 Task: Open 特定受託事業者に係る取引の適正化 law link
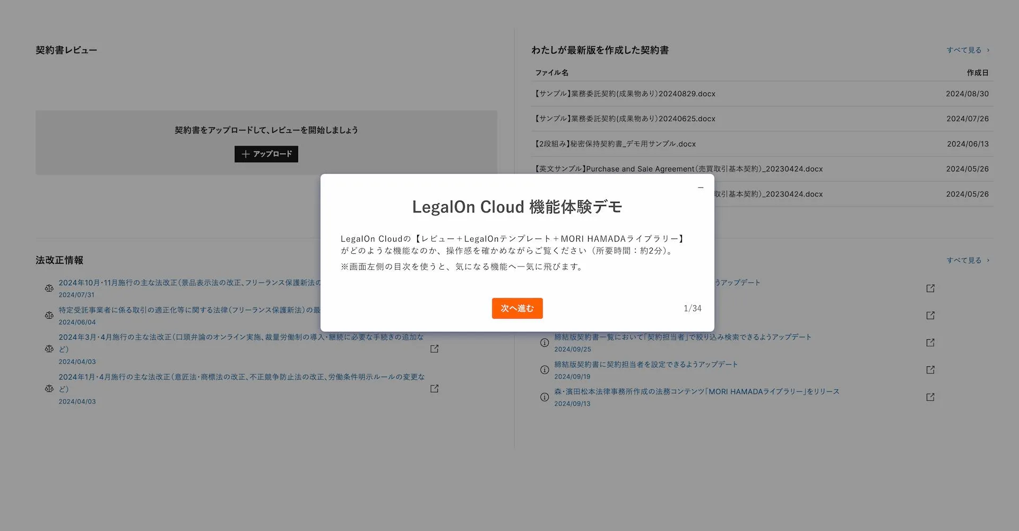coord(189,310)
